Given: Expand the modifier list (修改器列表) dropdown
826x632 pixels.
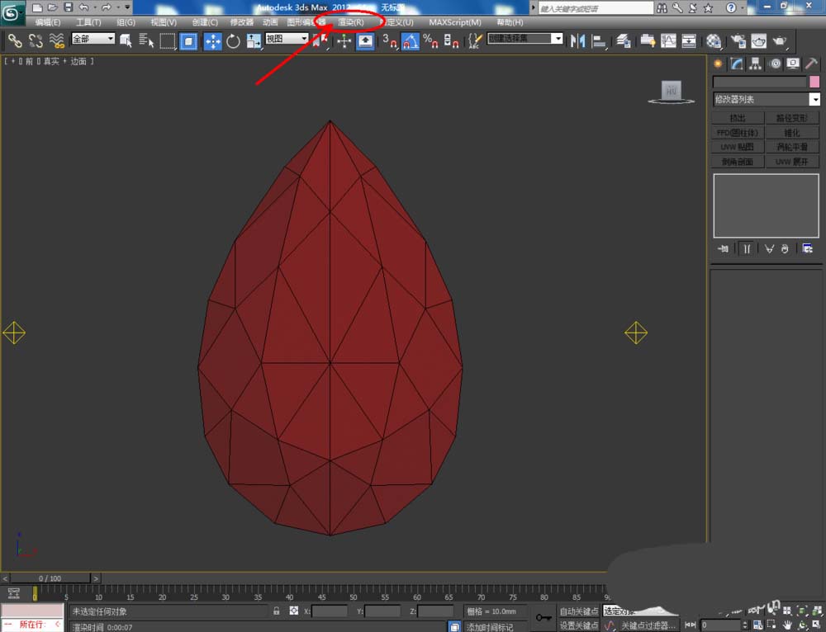Looking at the screenshot, I should (x=814, y=99).
